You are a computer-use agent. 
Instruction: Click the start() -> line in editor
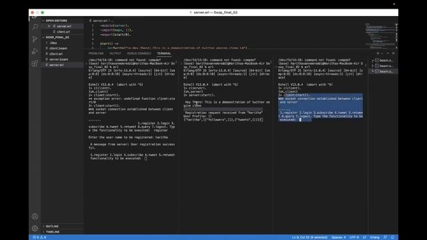[109, 43]
